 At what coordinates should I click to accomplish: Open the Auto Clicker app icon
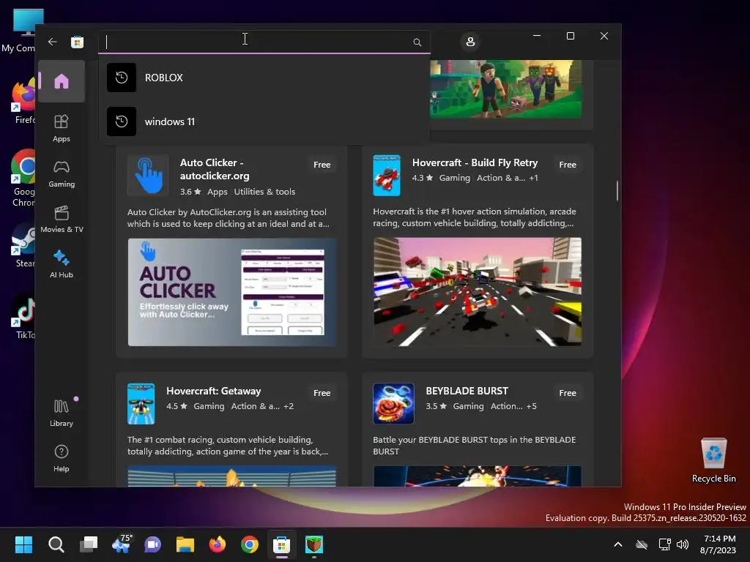(148, 176)
